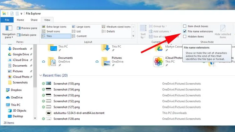Select Screenshot (155).png file
This screenshot has width=235, height=132.
(66, 84)
